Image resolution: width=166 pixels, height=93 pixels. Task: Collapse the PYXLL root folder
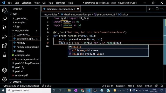coord(11,14)
